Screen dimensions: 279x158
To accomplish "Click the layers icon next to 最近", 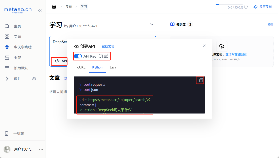I will click(34, 78).
